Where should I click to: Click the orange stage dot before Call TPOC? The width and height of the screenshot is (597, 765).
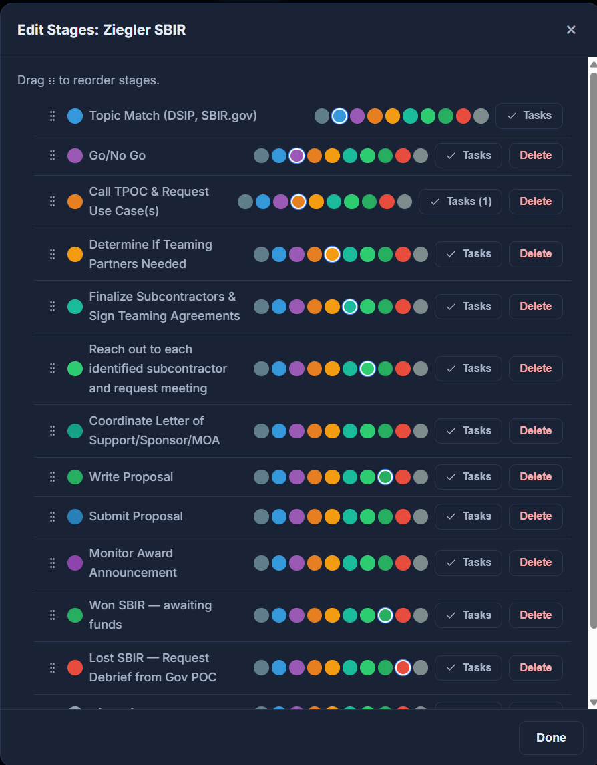coord(75,202)
